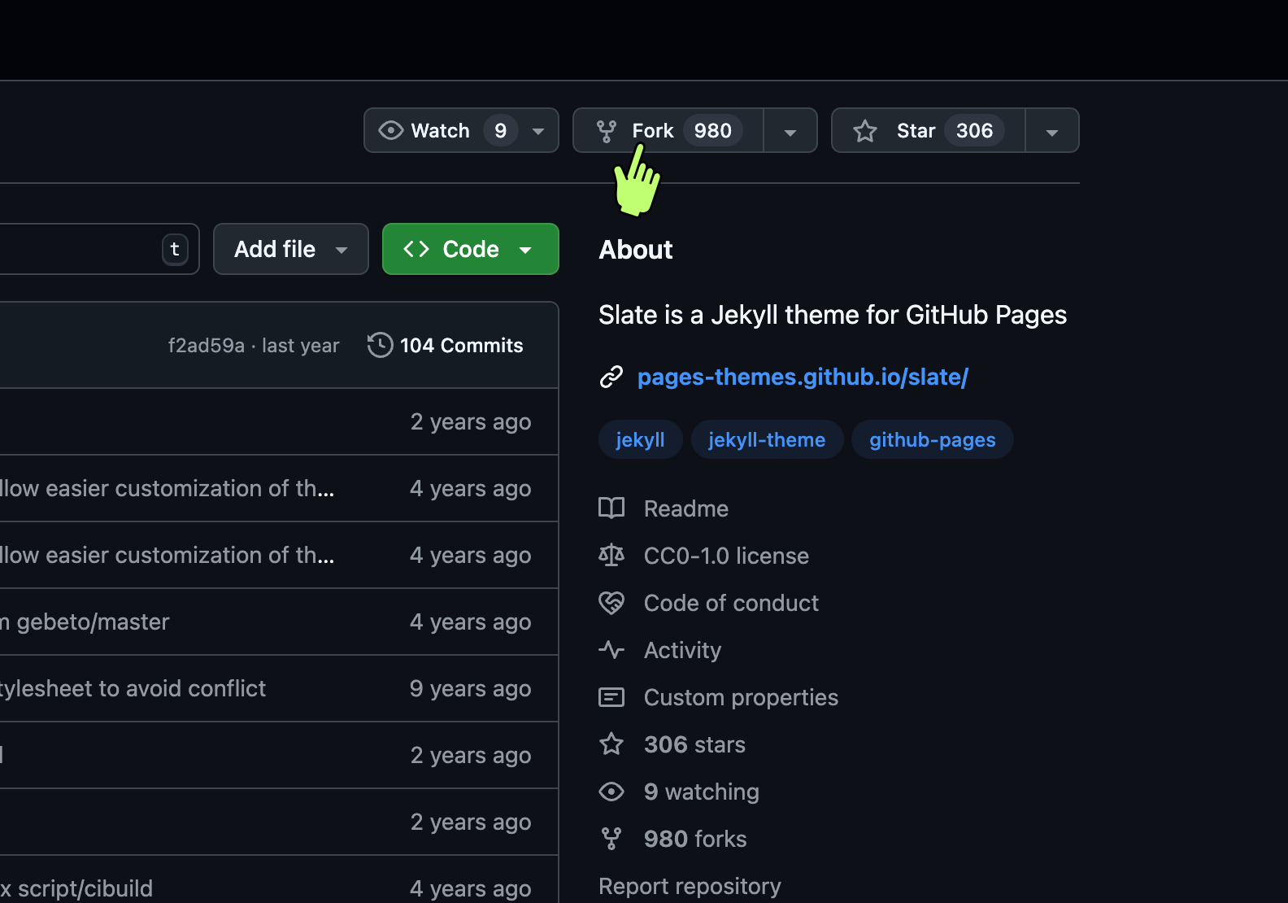The width and height of the screenshot is (1288, 903).
Task: Click the license scales icon
Action: click(x=611, y=556)
